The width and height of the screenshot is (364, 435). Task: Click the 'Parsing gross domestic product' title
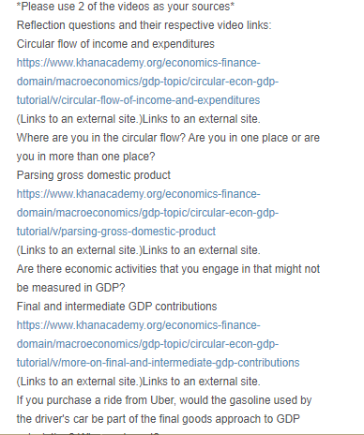coord(94,175)
